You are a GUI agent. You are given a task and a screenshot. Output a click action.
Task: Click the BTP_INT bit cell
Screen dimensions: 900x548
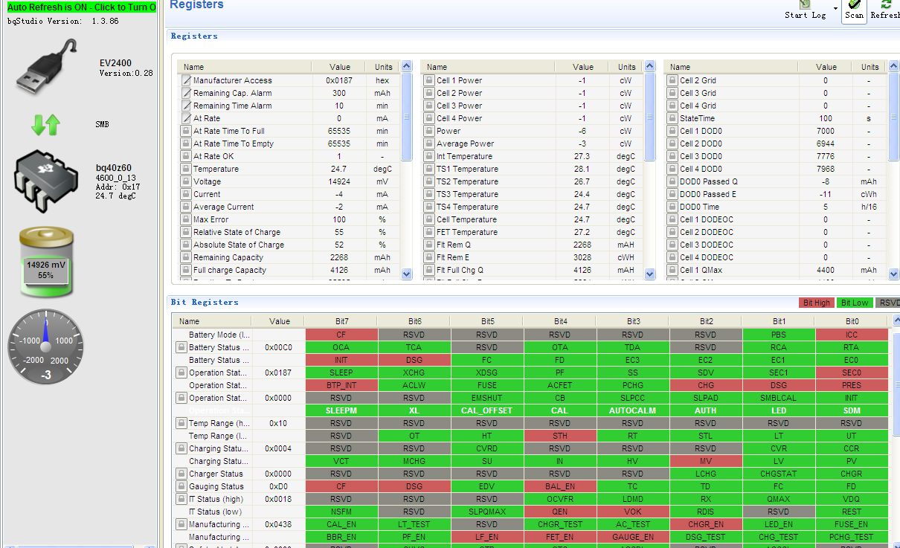click(x=341, y=385)
